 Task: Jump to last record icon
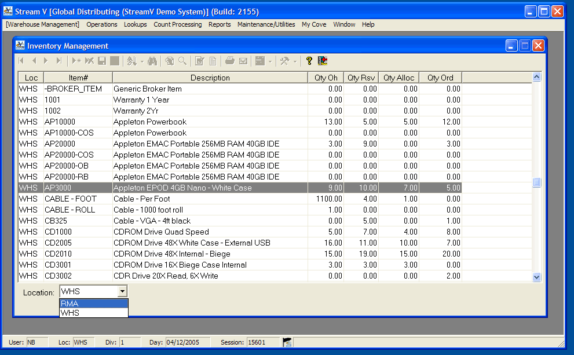pyautogui.click(x=59, y=61)
